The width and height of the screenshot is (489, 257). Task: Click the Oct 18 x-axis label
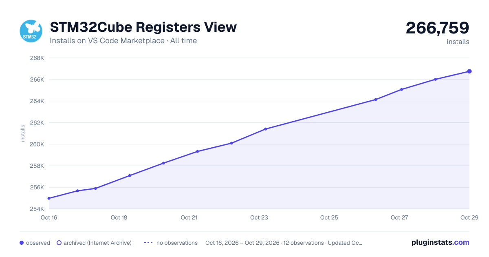[x=119, y=217]
